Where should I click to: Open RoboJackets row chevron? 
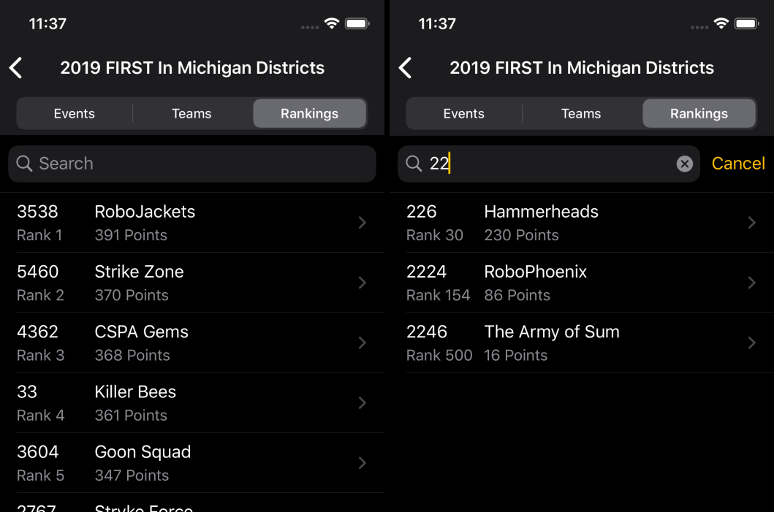363,223
